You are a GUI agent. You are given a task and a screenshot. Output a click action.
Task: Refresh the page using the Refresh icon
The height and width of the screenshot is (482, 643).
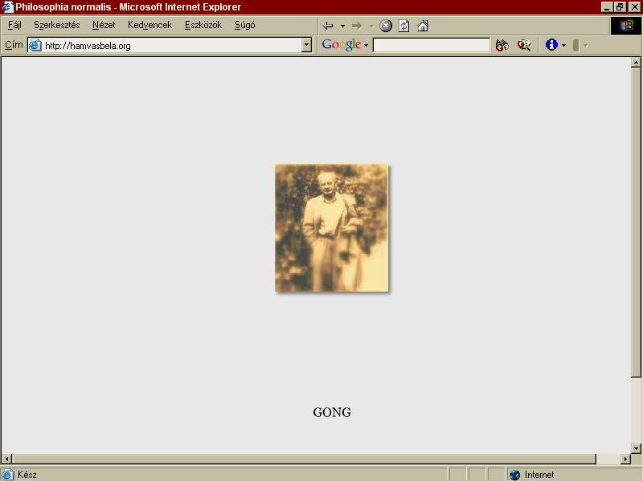(x=404, y=26)
